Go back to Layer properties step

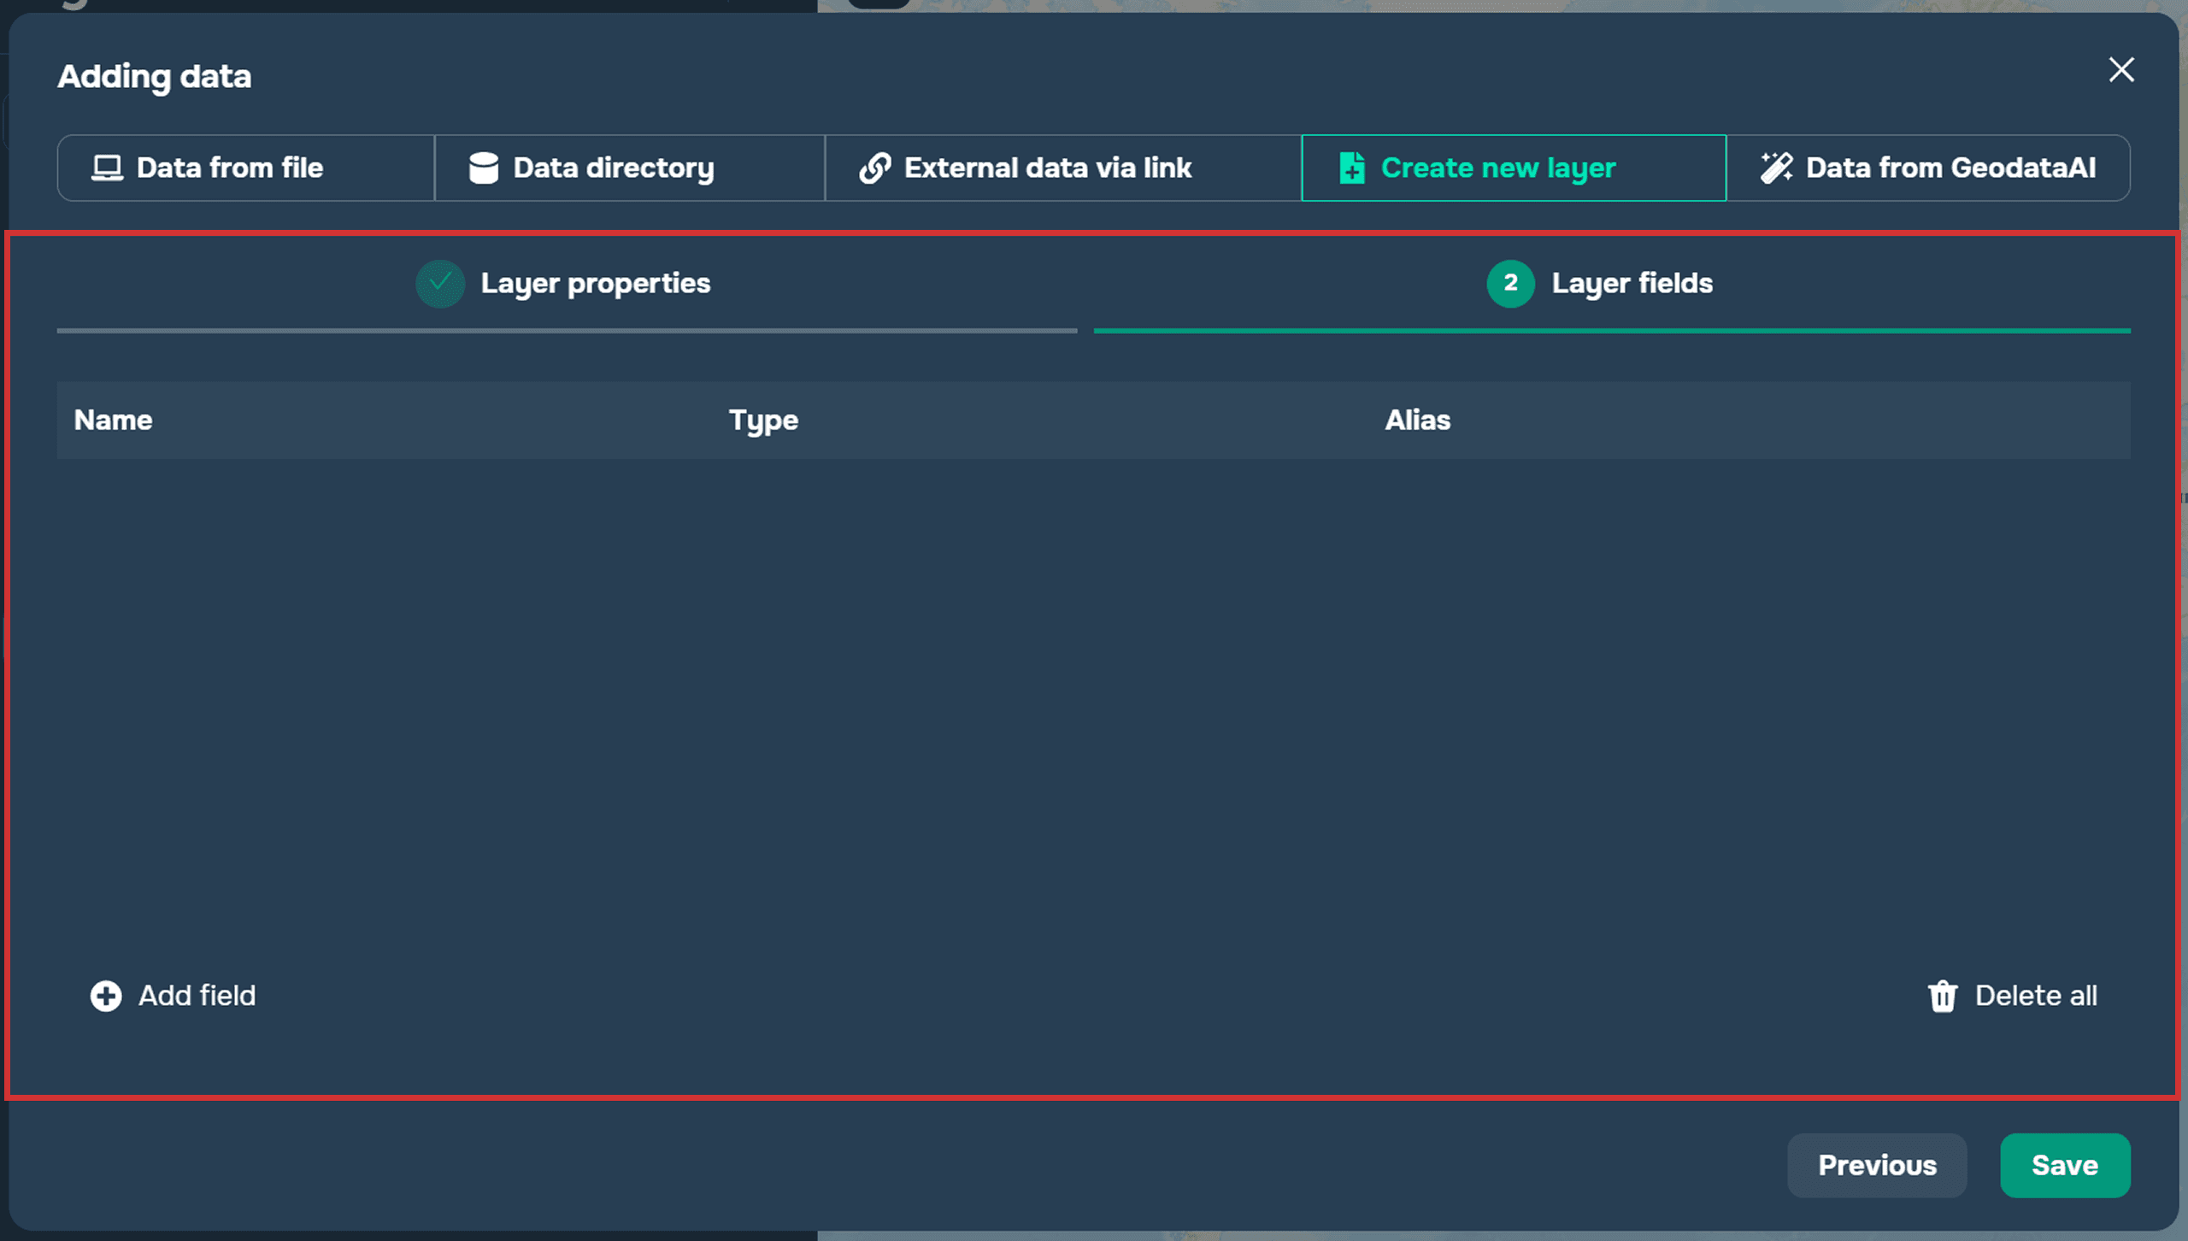pos(595,283)
